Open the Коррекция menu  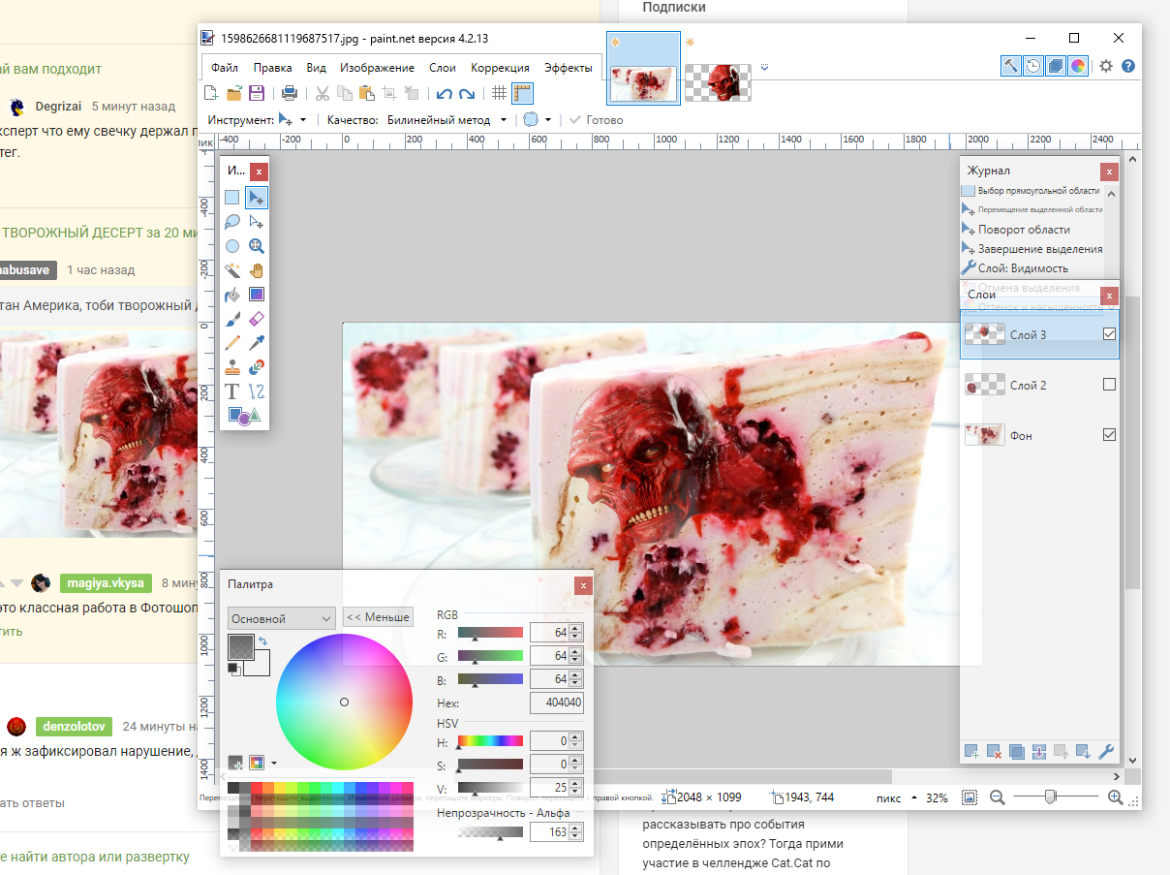tap(500, 68)
